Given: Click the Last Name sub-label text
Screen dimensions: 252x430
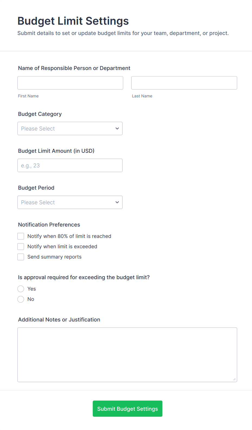Looking at the screenshot, I should point(142,96).
